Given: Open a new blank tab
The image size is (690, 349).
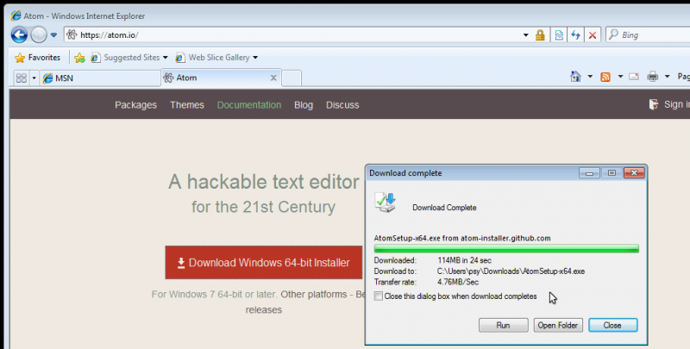Looking at the screenshot, I should pos(292,78).
